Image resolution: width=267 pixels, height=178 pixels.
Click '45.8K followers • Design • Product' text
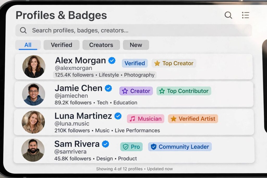coord(95,159)
